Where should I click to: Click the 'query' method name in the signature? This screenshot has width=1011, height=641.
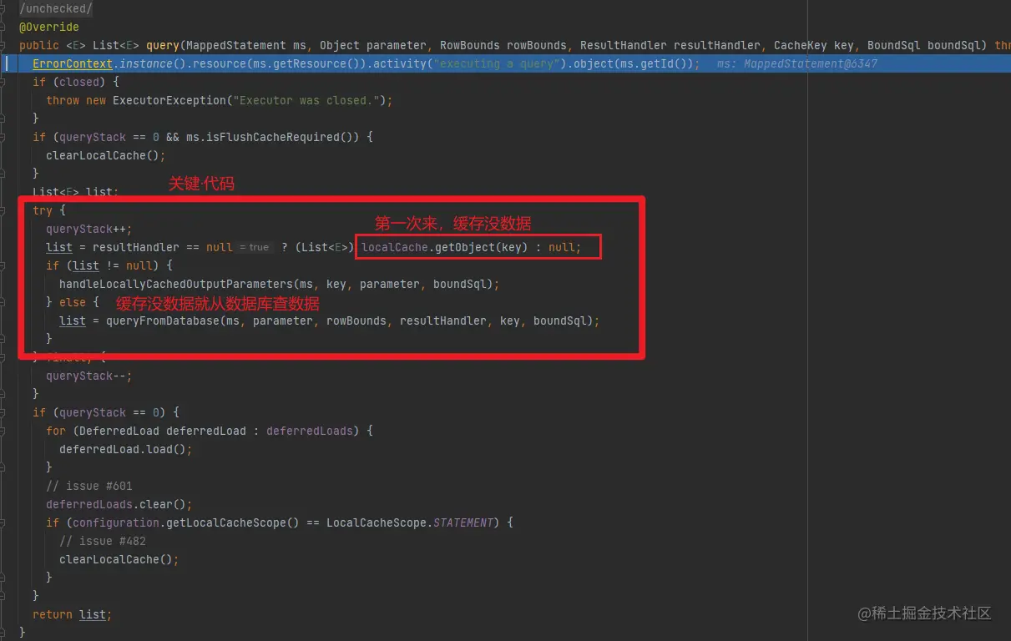click(x=162, y=45)
